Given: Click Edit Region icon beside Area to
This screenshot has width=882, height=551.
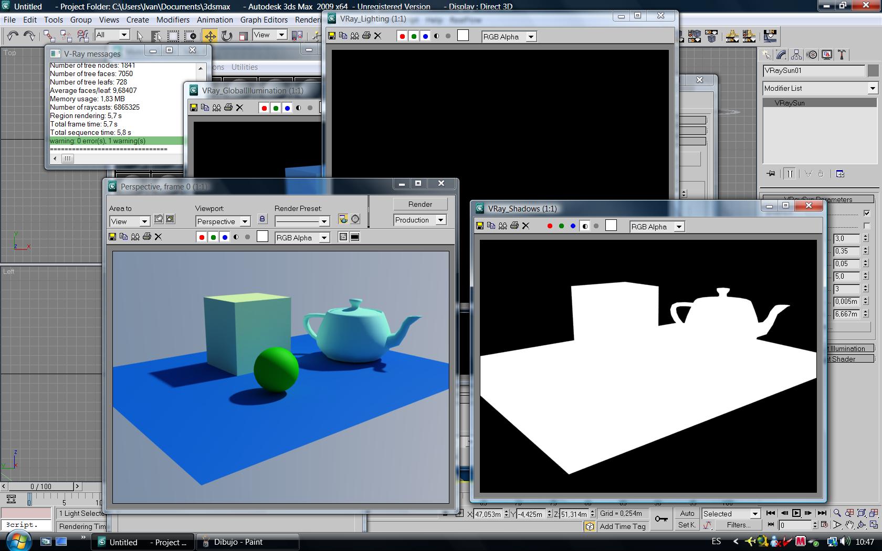Looking at the screenshot, I should (159, 219).
